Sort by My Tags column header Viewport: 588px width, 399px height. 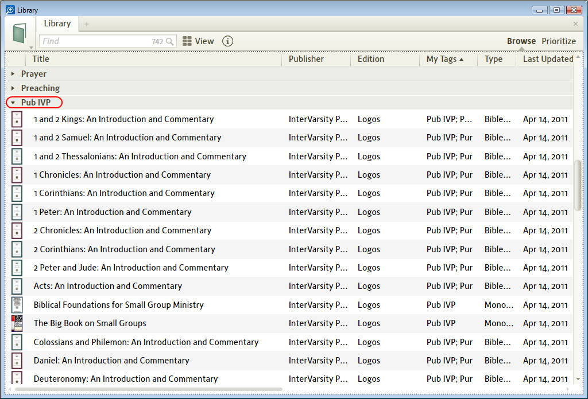[442, 59]
